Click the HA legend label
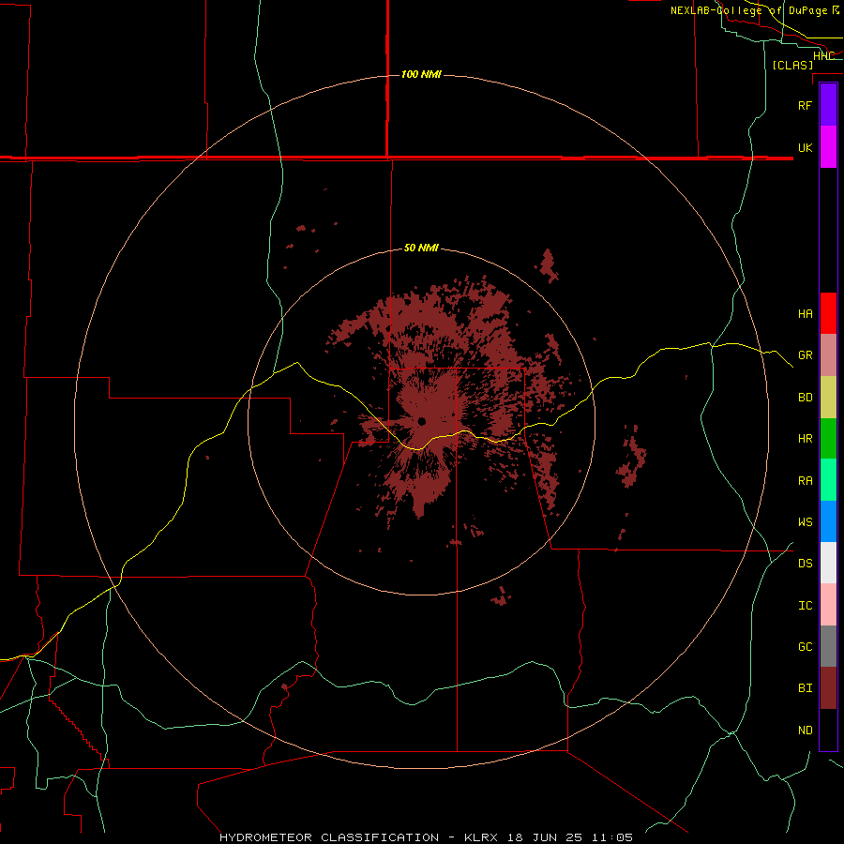Image resolution: width=844 pixels, height=844 pixels. (x=805, y=313)
